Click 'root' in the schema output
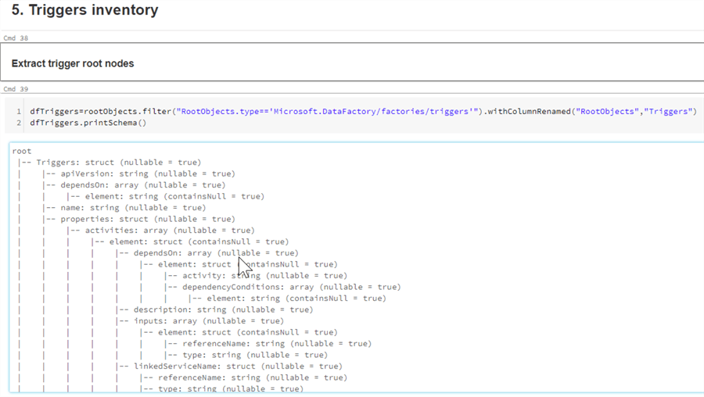Viewport: 704px width, 397px height. [22, 151]
